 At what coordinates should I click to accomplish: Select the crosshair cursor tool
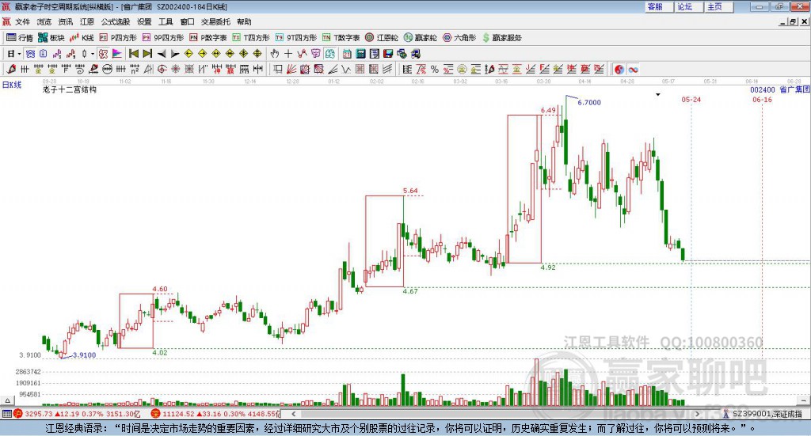288,54
